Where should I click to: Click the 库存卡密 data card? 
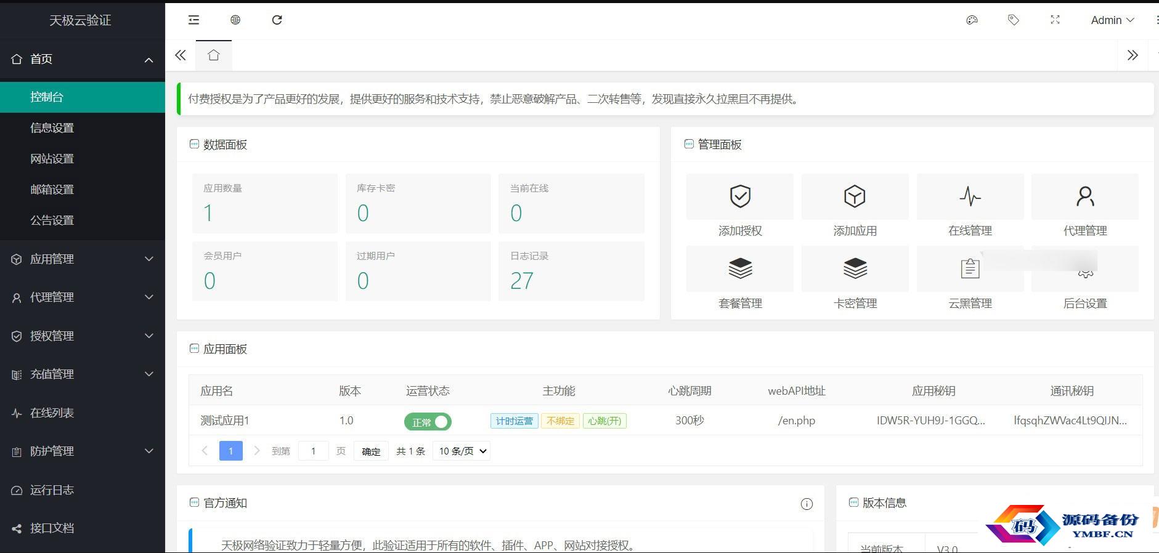coord(418,203)
